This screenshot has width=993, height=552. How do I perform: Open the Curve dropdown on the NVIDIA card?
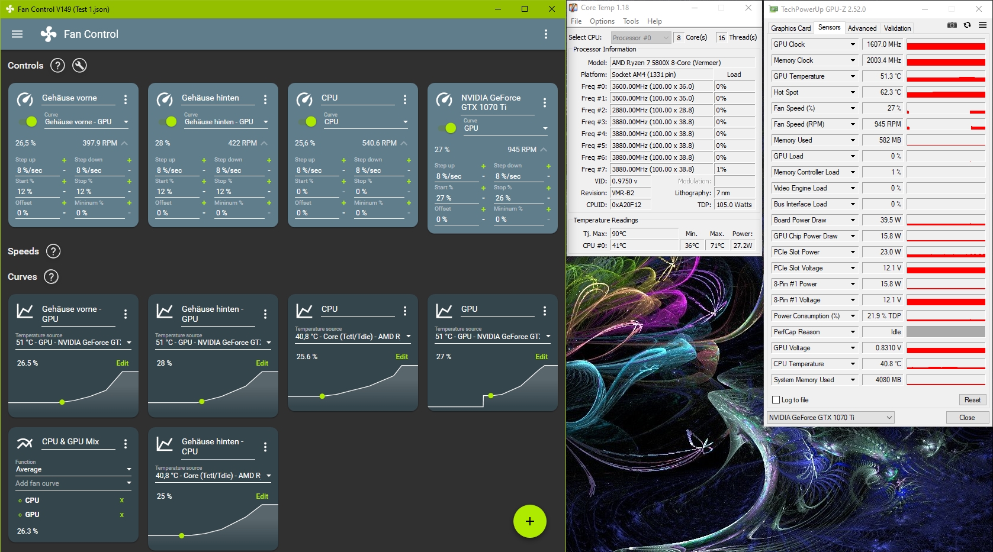(x=506, y=128)
